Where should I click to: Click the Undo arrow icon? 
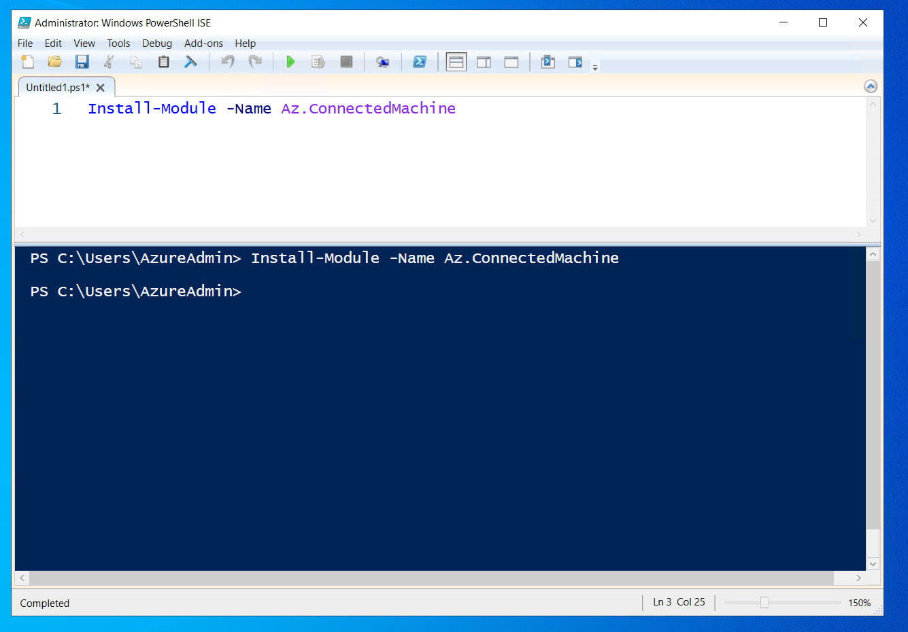(228, 62)
